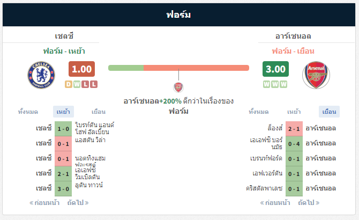
Task: Click Chelsea's last red L form badge
Action: [94, 84]
